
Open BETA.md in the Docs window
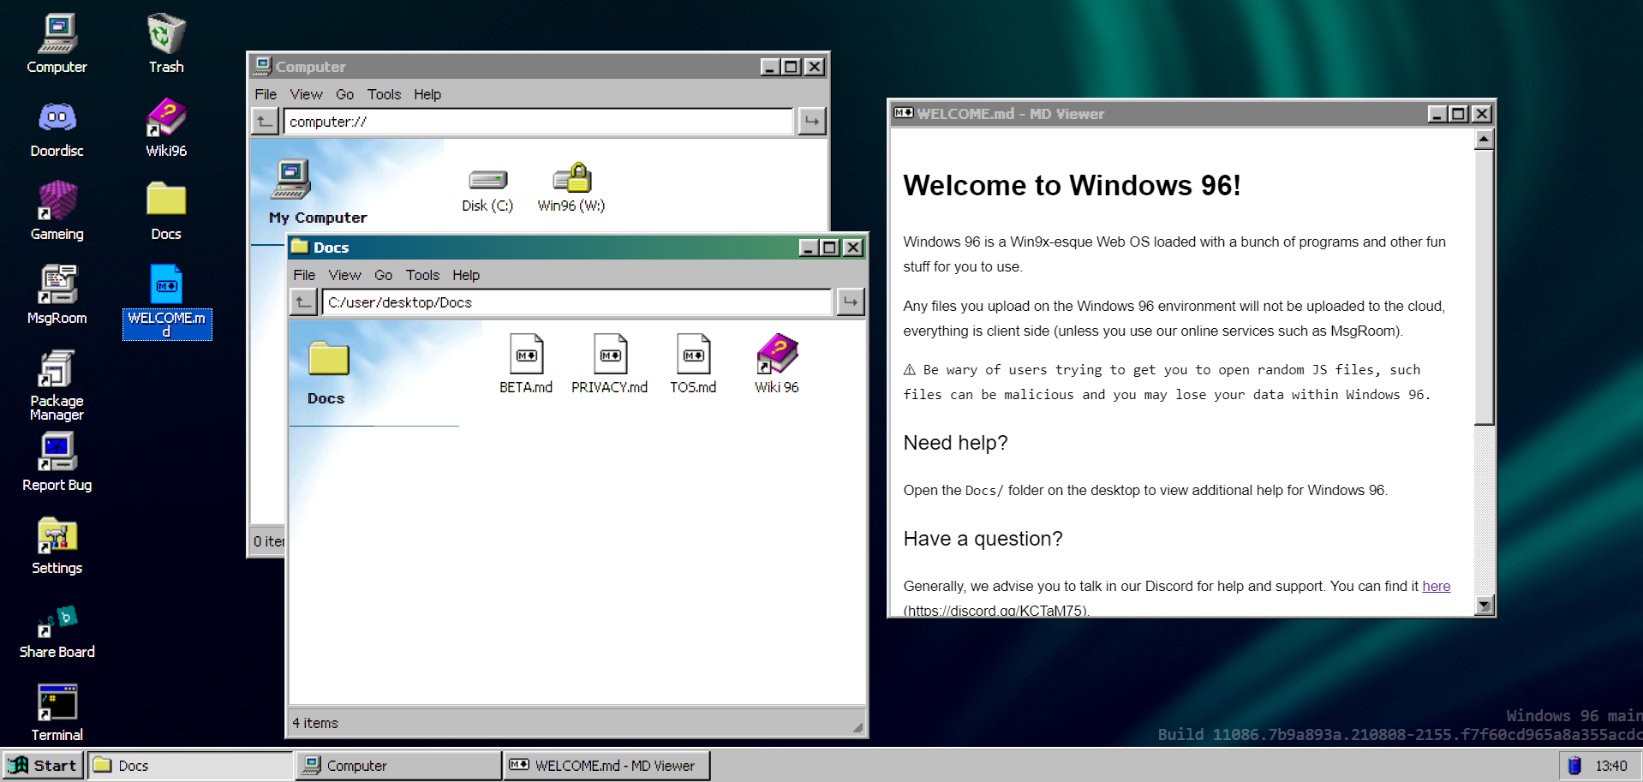pyautogui.click(x=526, y=364)
